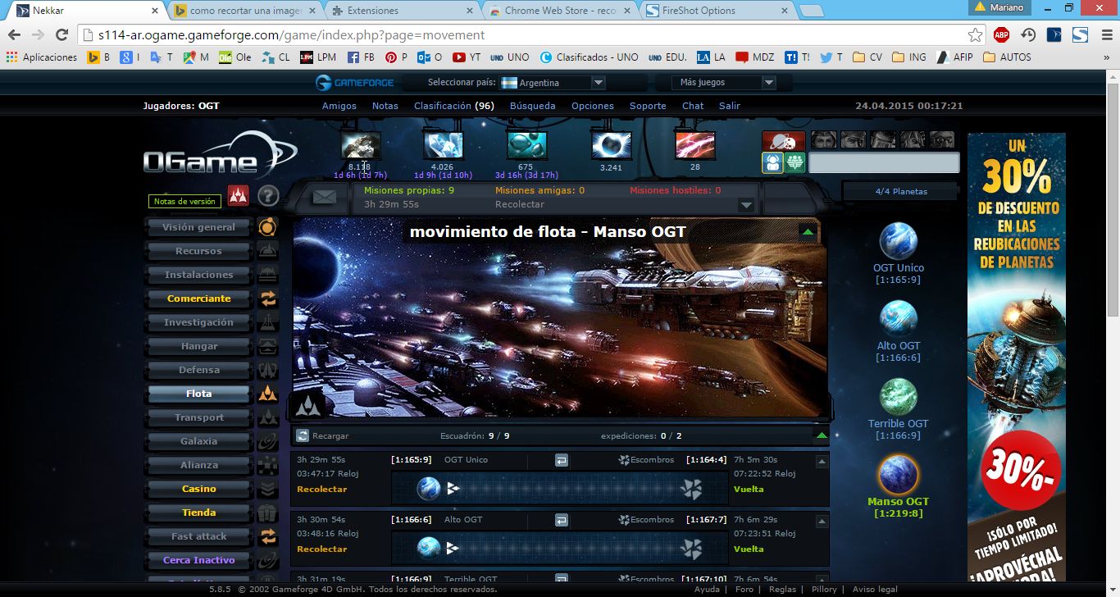
Task: Click the red planet attack-alert icon
Action: coord(784,140)
